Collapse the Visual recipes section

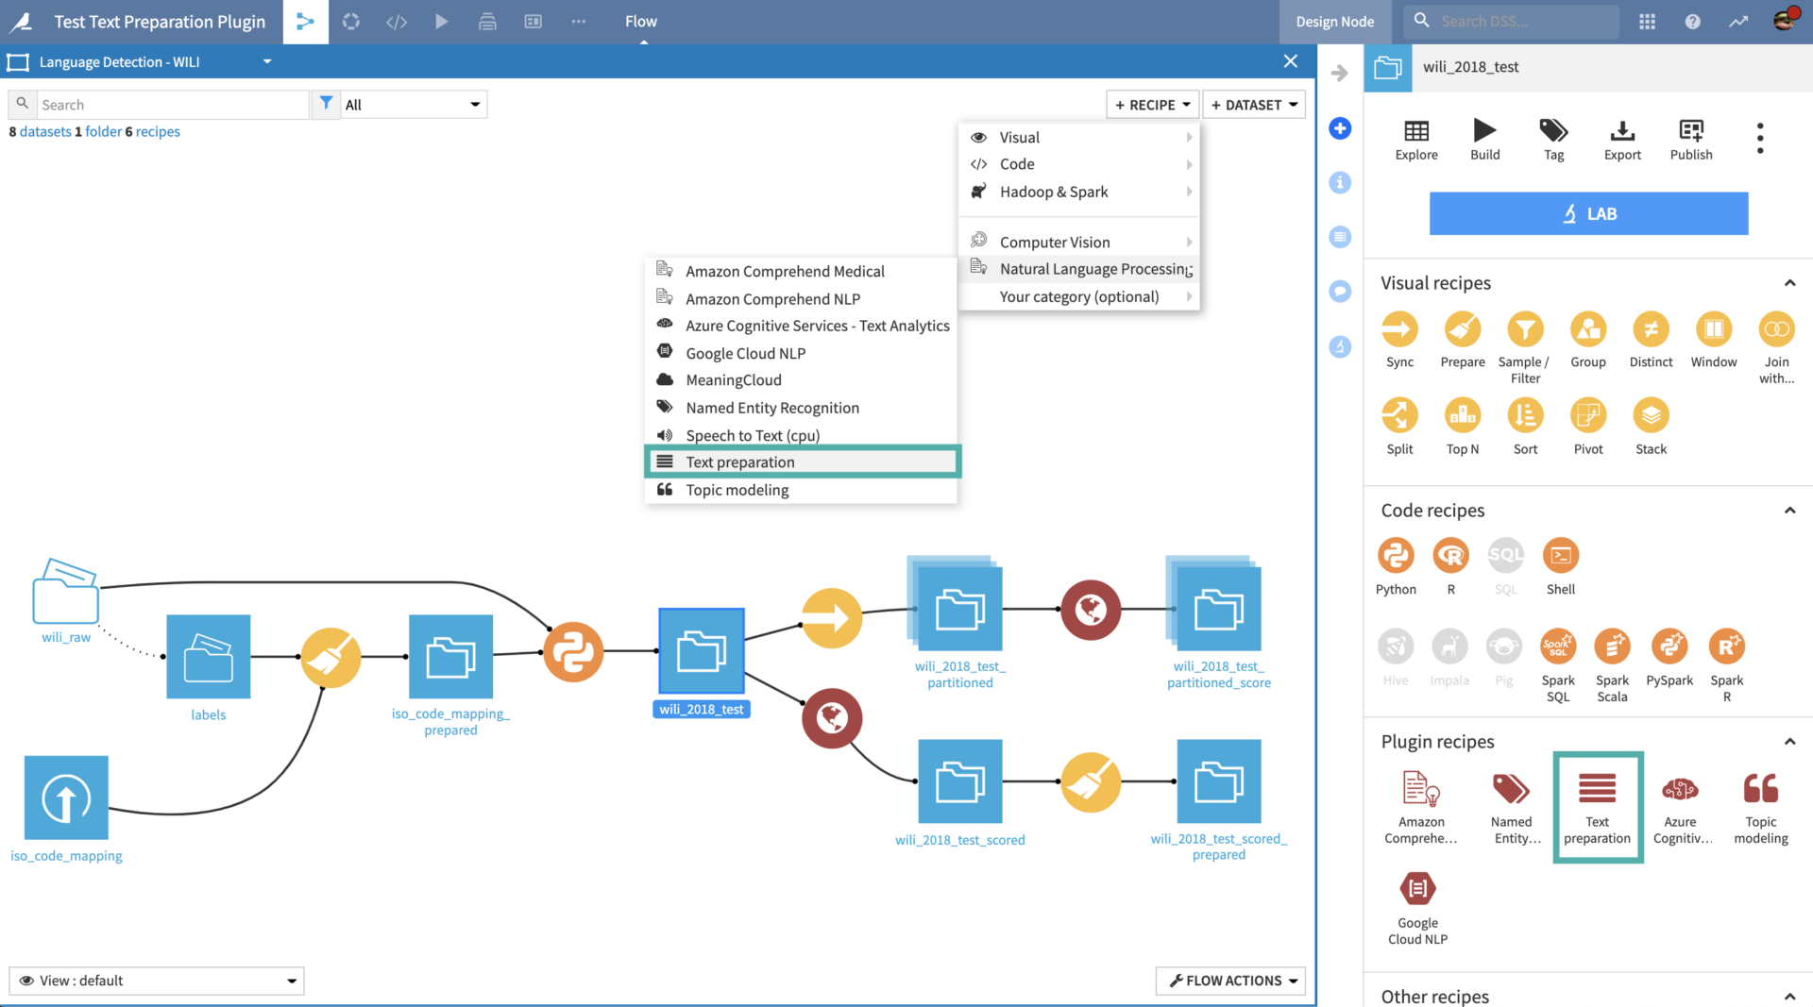[1788, 283]
